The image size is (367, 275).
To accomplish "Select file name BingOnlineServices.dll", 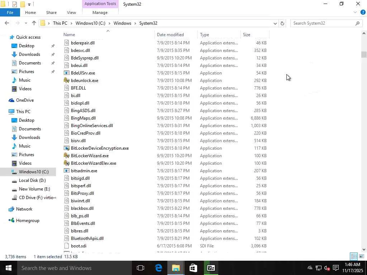I will tap(92, 126).
